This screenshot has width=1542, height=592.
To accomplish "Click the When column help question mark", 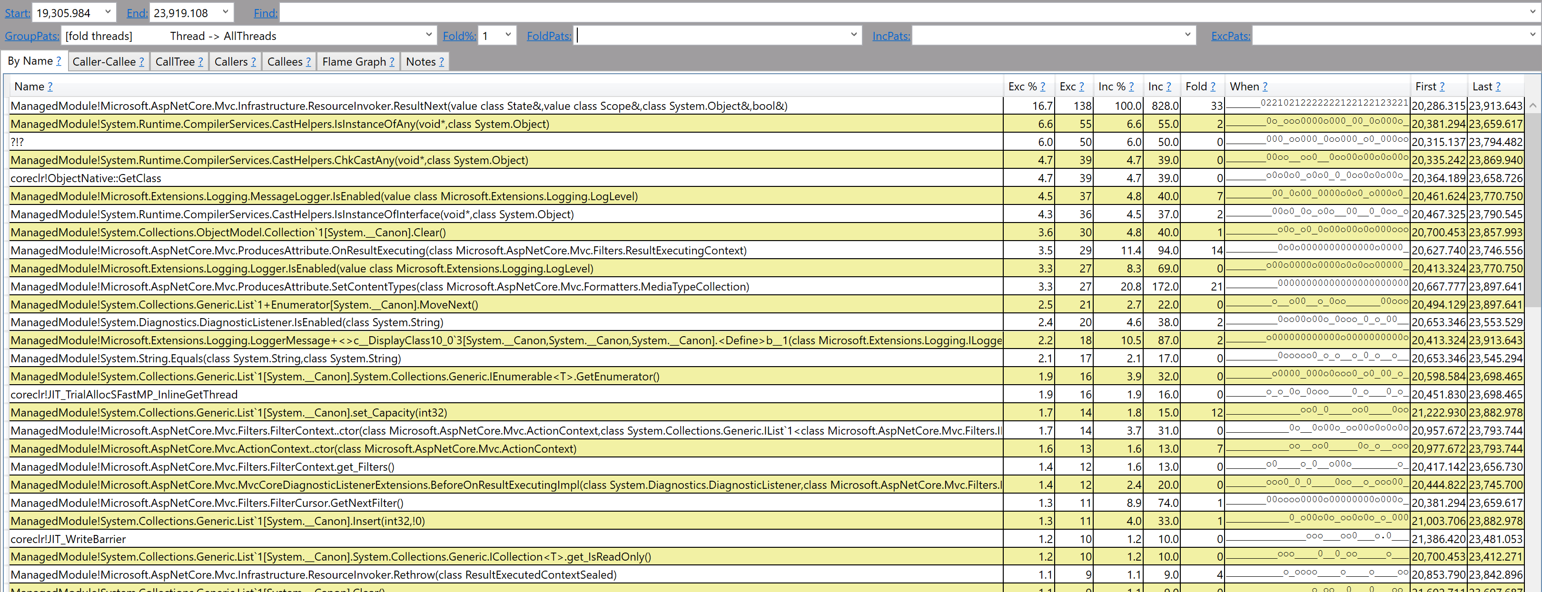I will [x=1265, y=87].
